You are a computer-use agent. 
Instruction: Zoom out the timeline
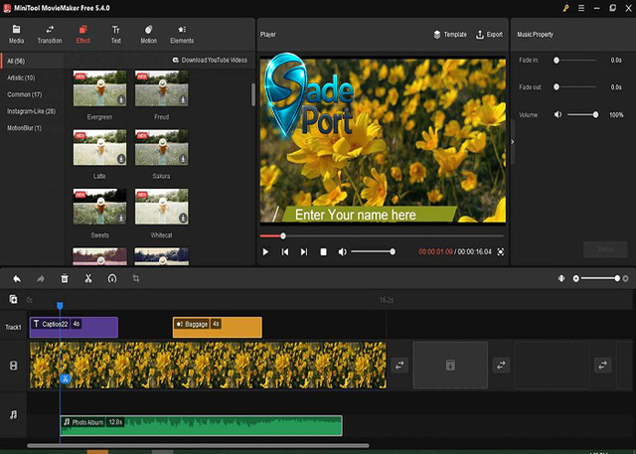coord(575,278)
